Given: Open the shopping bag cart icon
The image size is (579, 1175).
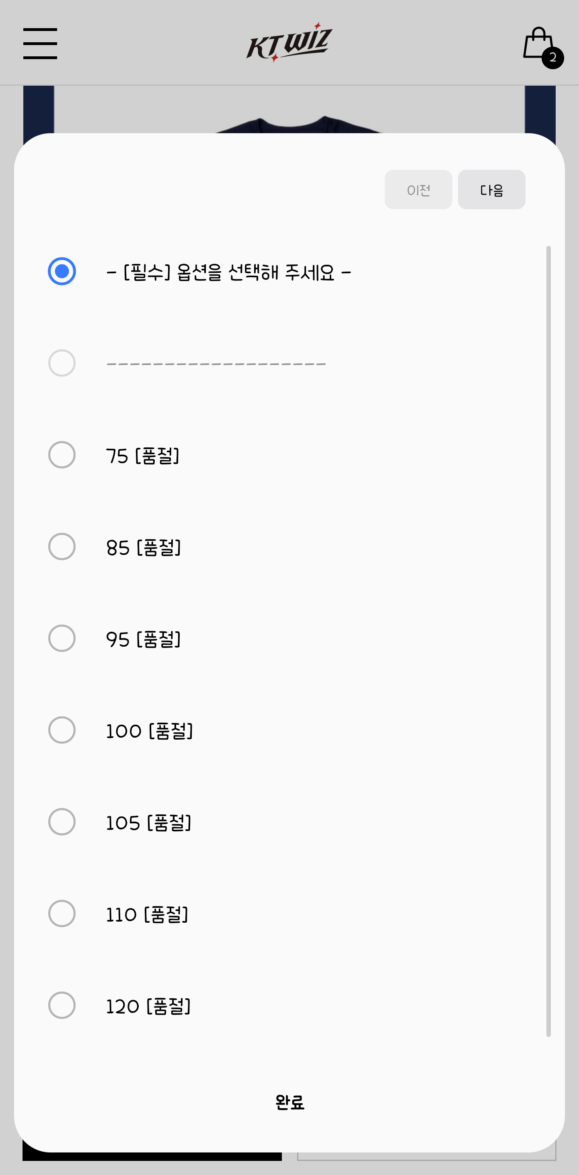Looking at the screenshot, I should coord(538,43).
